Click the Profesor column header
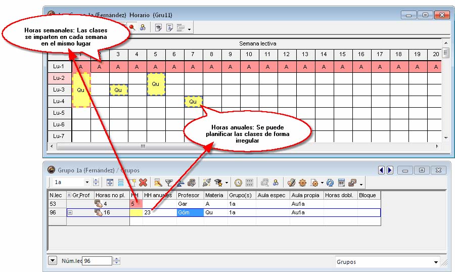This screenshot has height=272, width=455. click(x=190, y=195)
